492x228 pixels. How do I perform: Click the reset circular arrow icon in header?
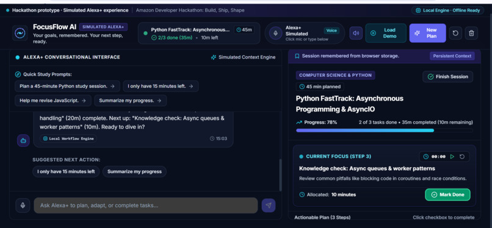(455, 33)
